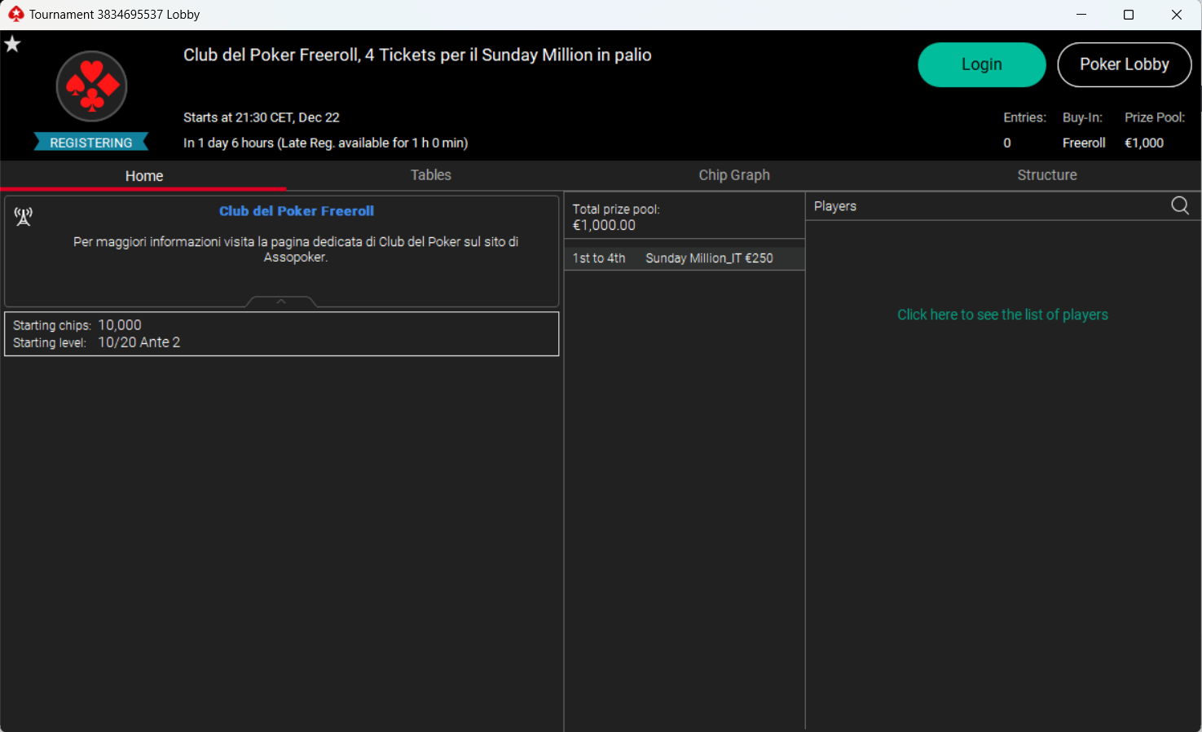Collapse the tournament info panel chevron

[x=281, y=302]
